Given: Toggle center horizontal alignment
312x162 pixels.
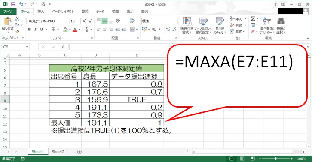Looking at the screenshot, I should click(105, 30).
